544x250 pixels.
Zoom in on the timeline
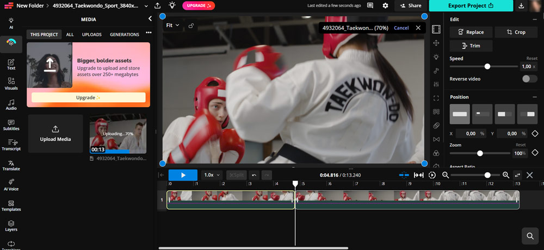(x=505, y=175)
